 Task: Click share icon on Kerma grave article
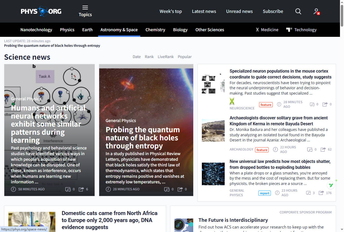tap(323, 149)
